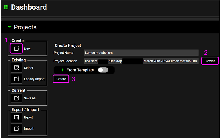
Task: Click the green Dashboard grid icon
Action: (x=6, y=7)
